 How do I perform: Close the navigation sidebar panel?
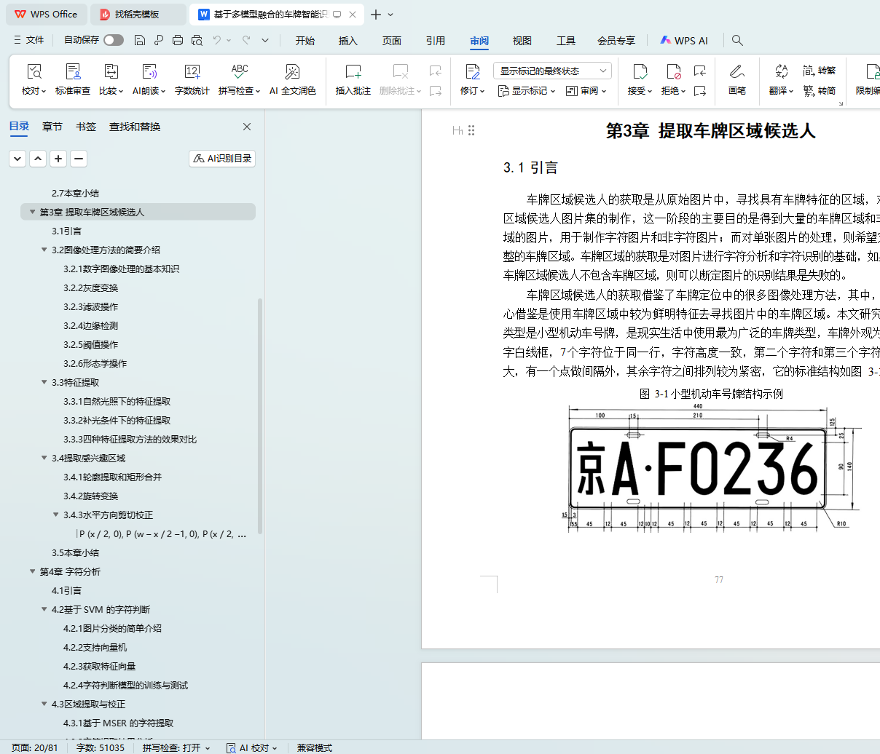click(247, 127)
